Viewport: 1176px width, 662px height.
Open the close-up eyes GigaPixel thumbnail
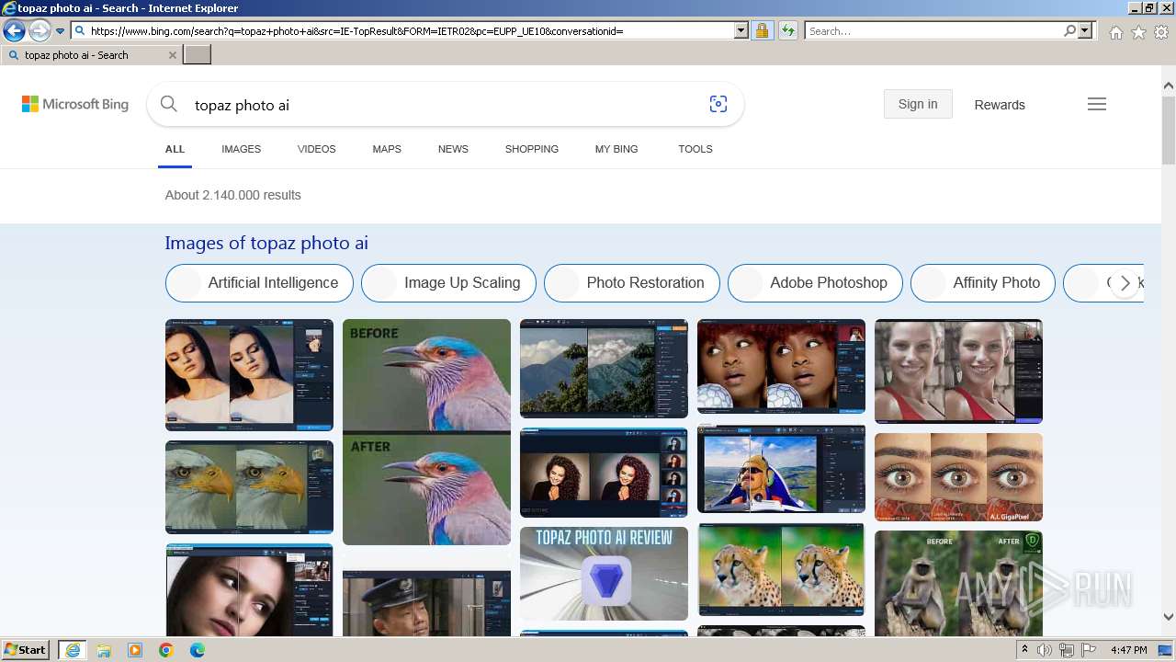[x=958, y=477]
